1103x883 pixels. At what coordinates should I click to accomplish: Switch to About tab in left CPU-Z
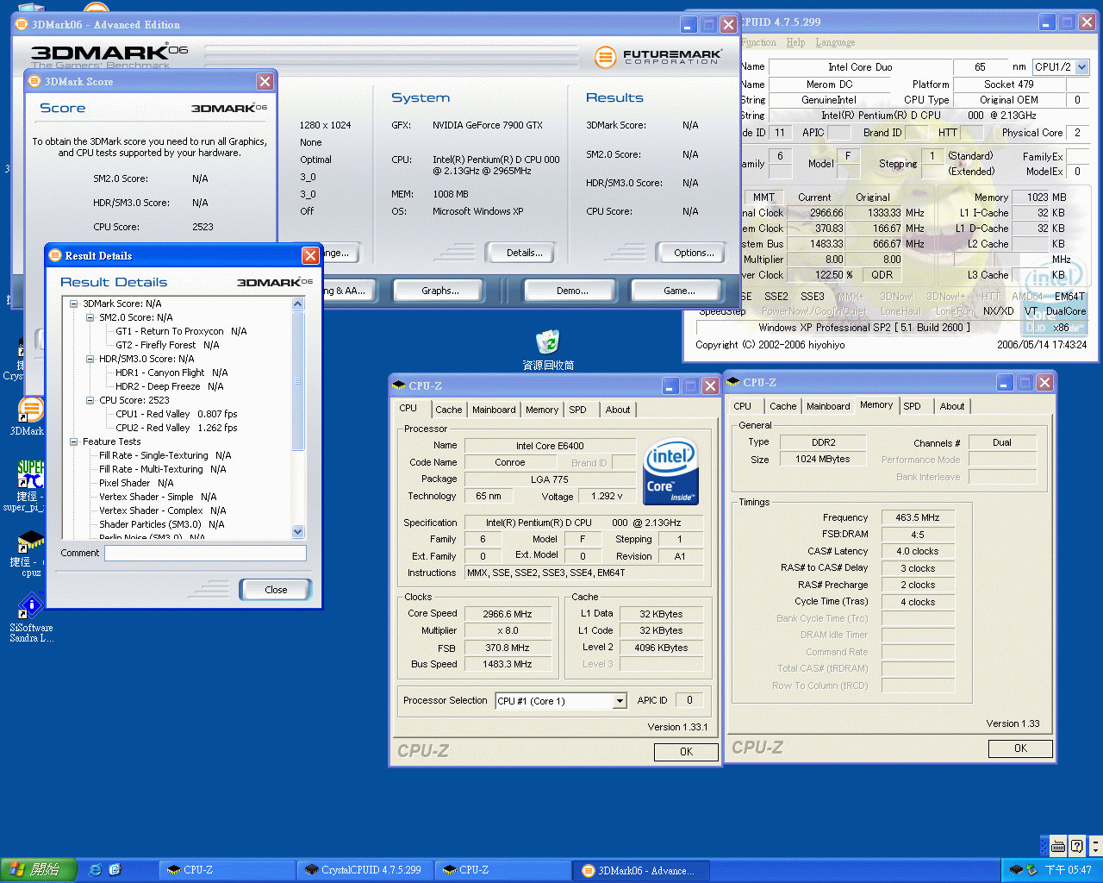(618, 410)
